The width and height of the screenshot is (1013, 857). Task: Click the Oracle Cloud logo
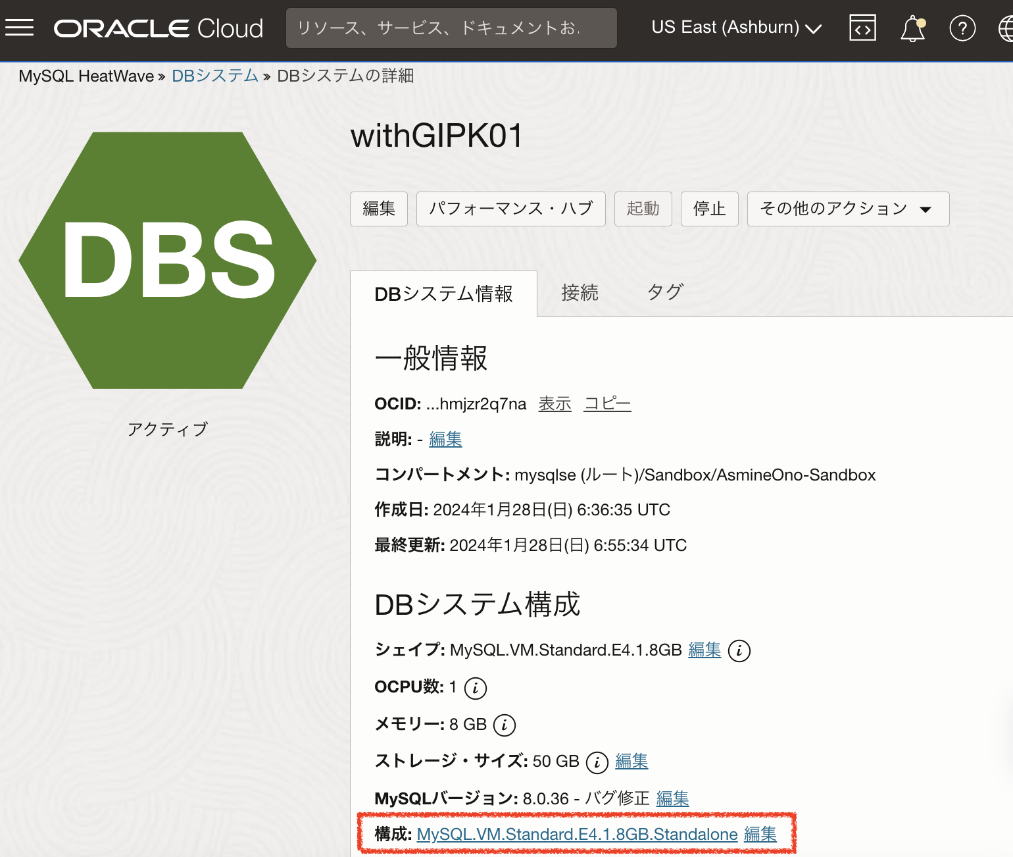(159, 28)
